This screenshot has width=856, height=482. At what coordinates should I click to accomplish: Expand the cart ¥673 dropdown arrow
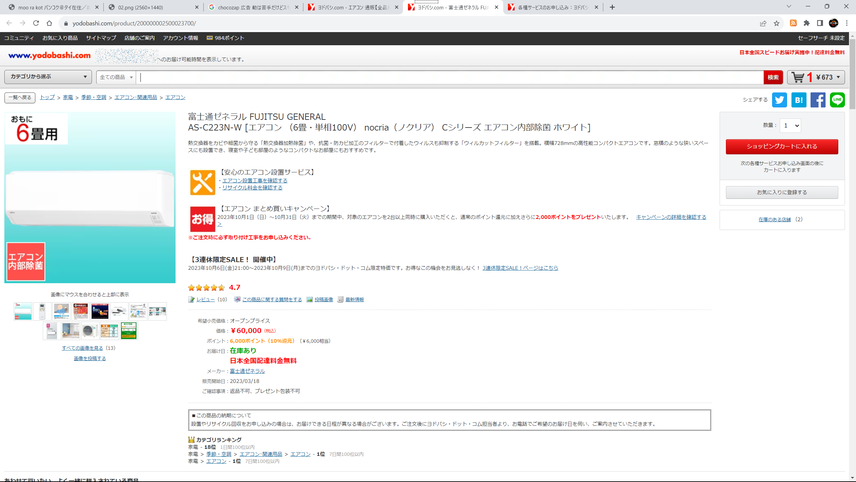(838, 77)
